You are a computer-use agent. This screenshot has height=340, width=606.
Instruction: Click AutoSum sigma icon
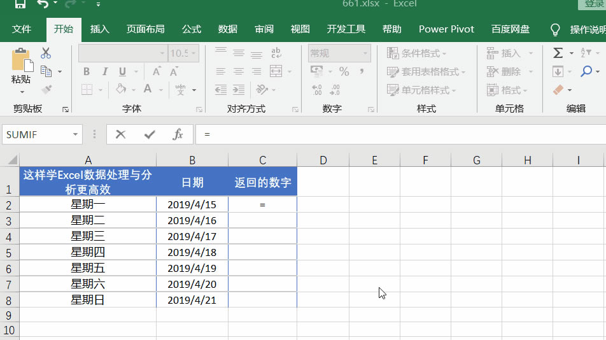click(558, 53)
